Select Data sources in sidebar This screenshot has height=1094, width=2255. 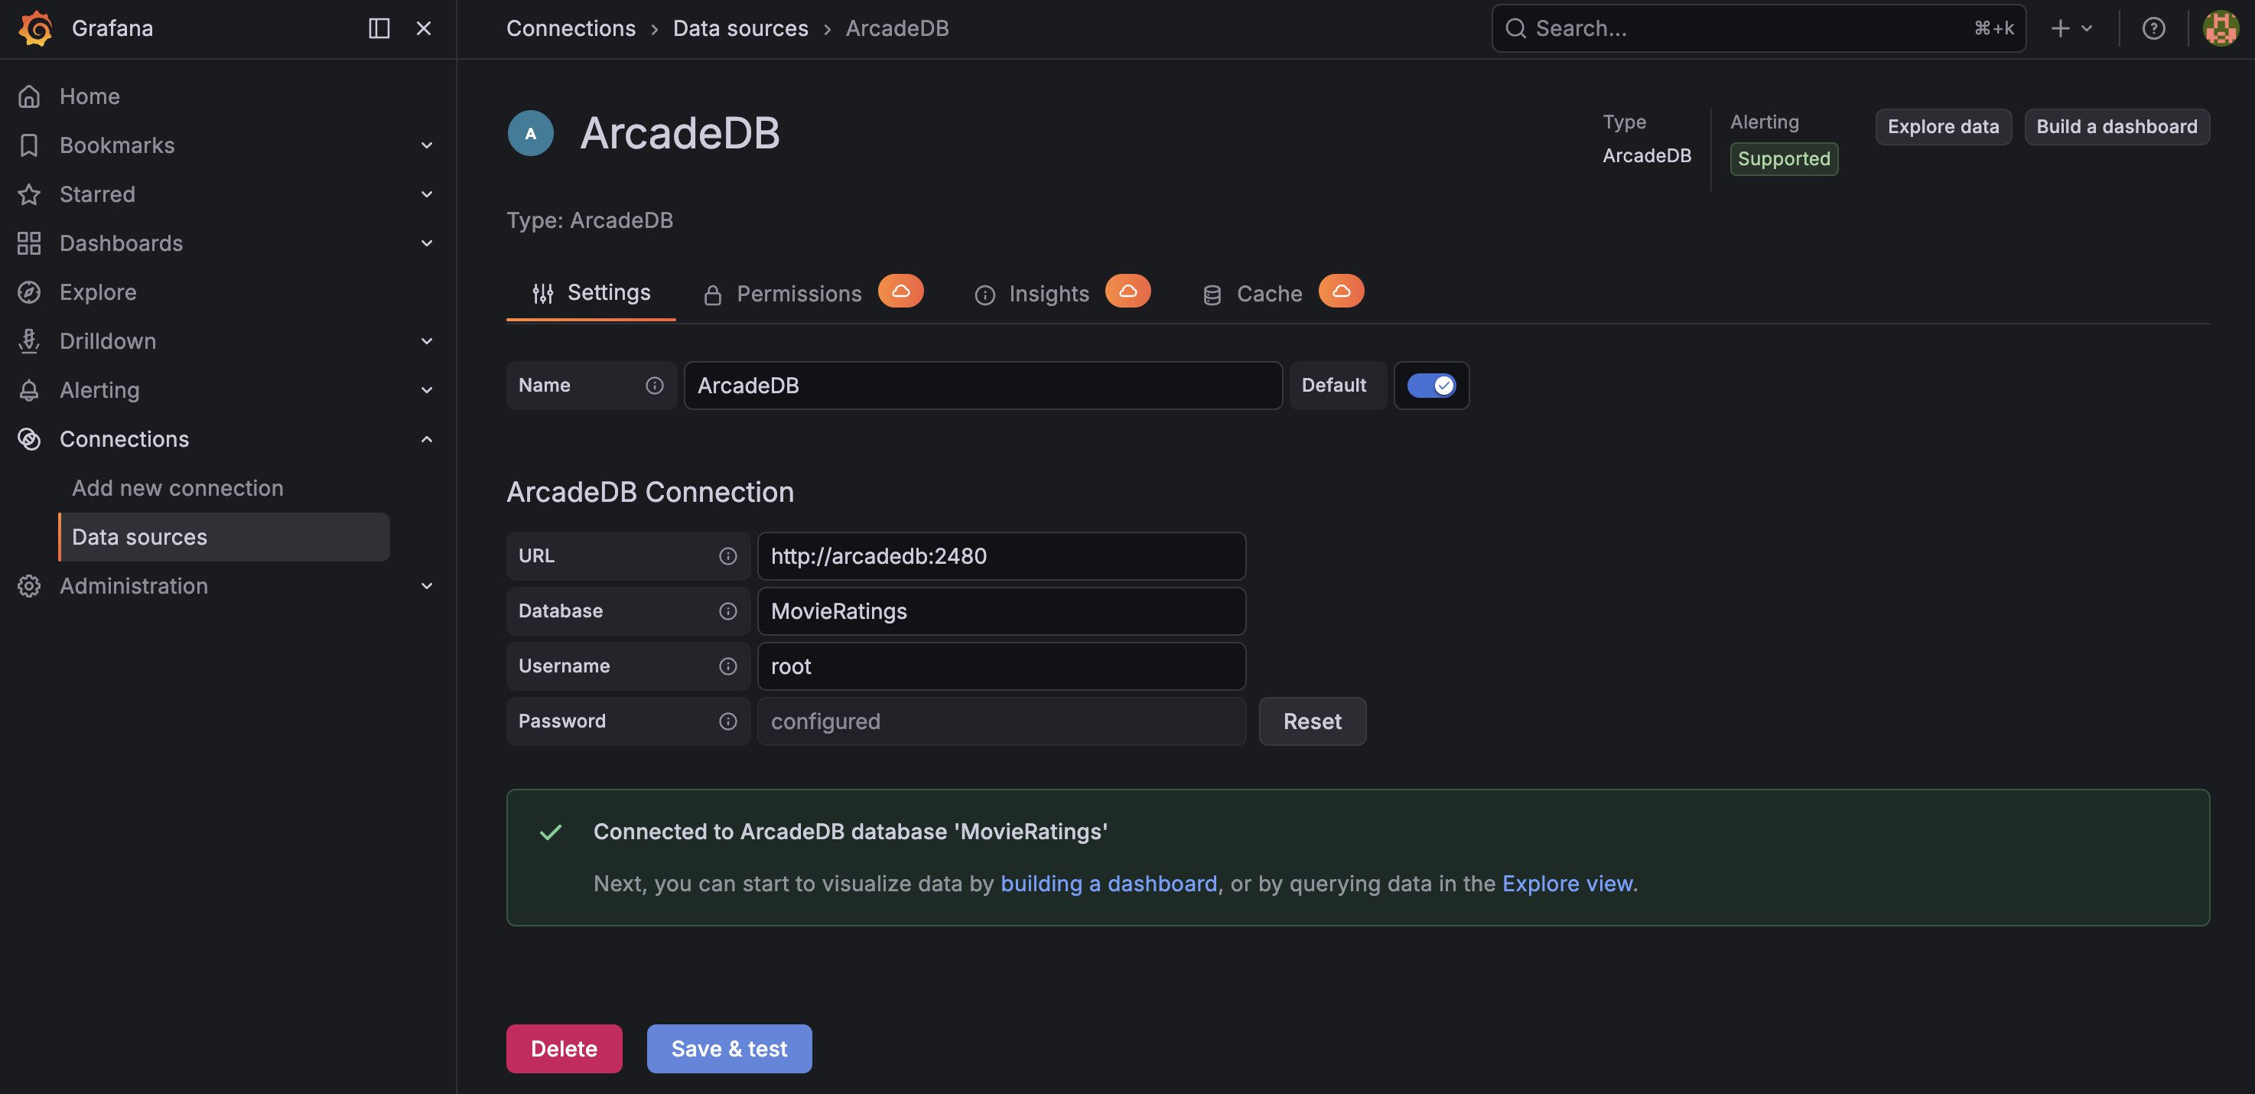[x=224, y=537]
